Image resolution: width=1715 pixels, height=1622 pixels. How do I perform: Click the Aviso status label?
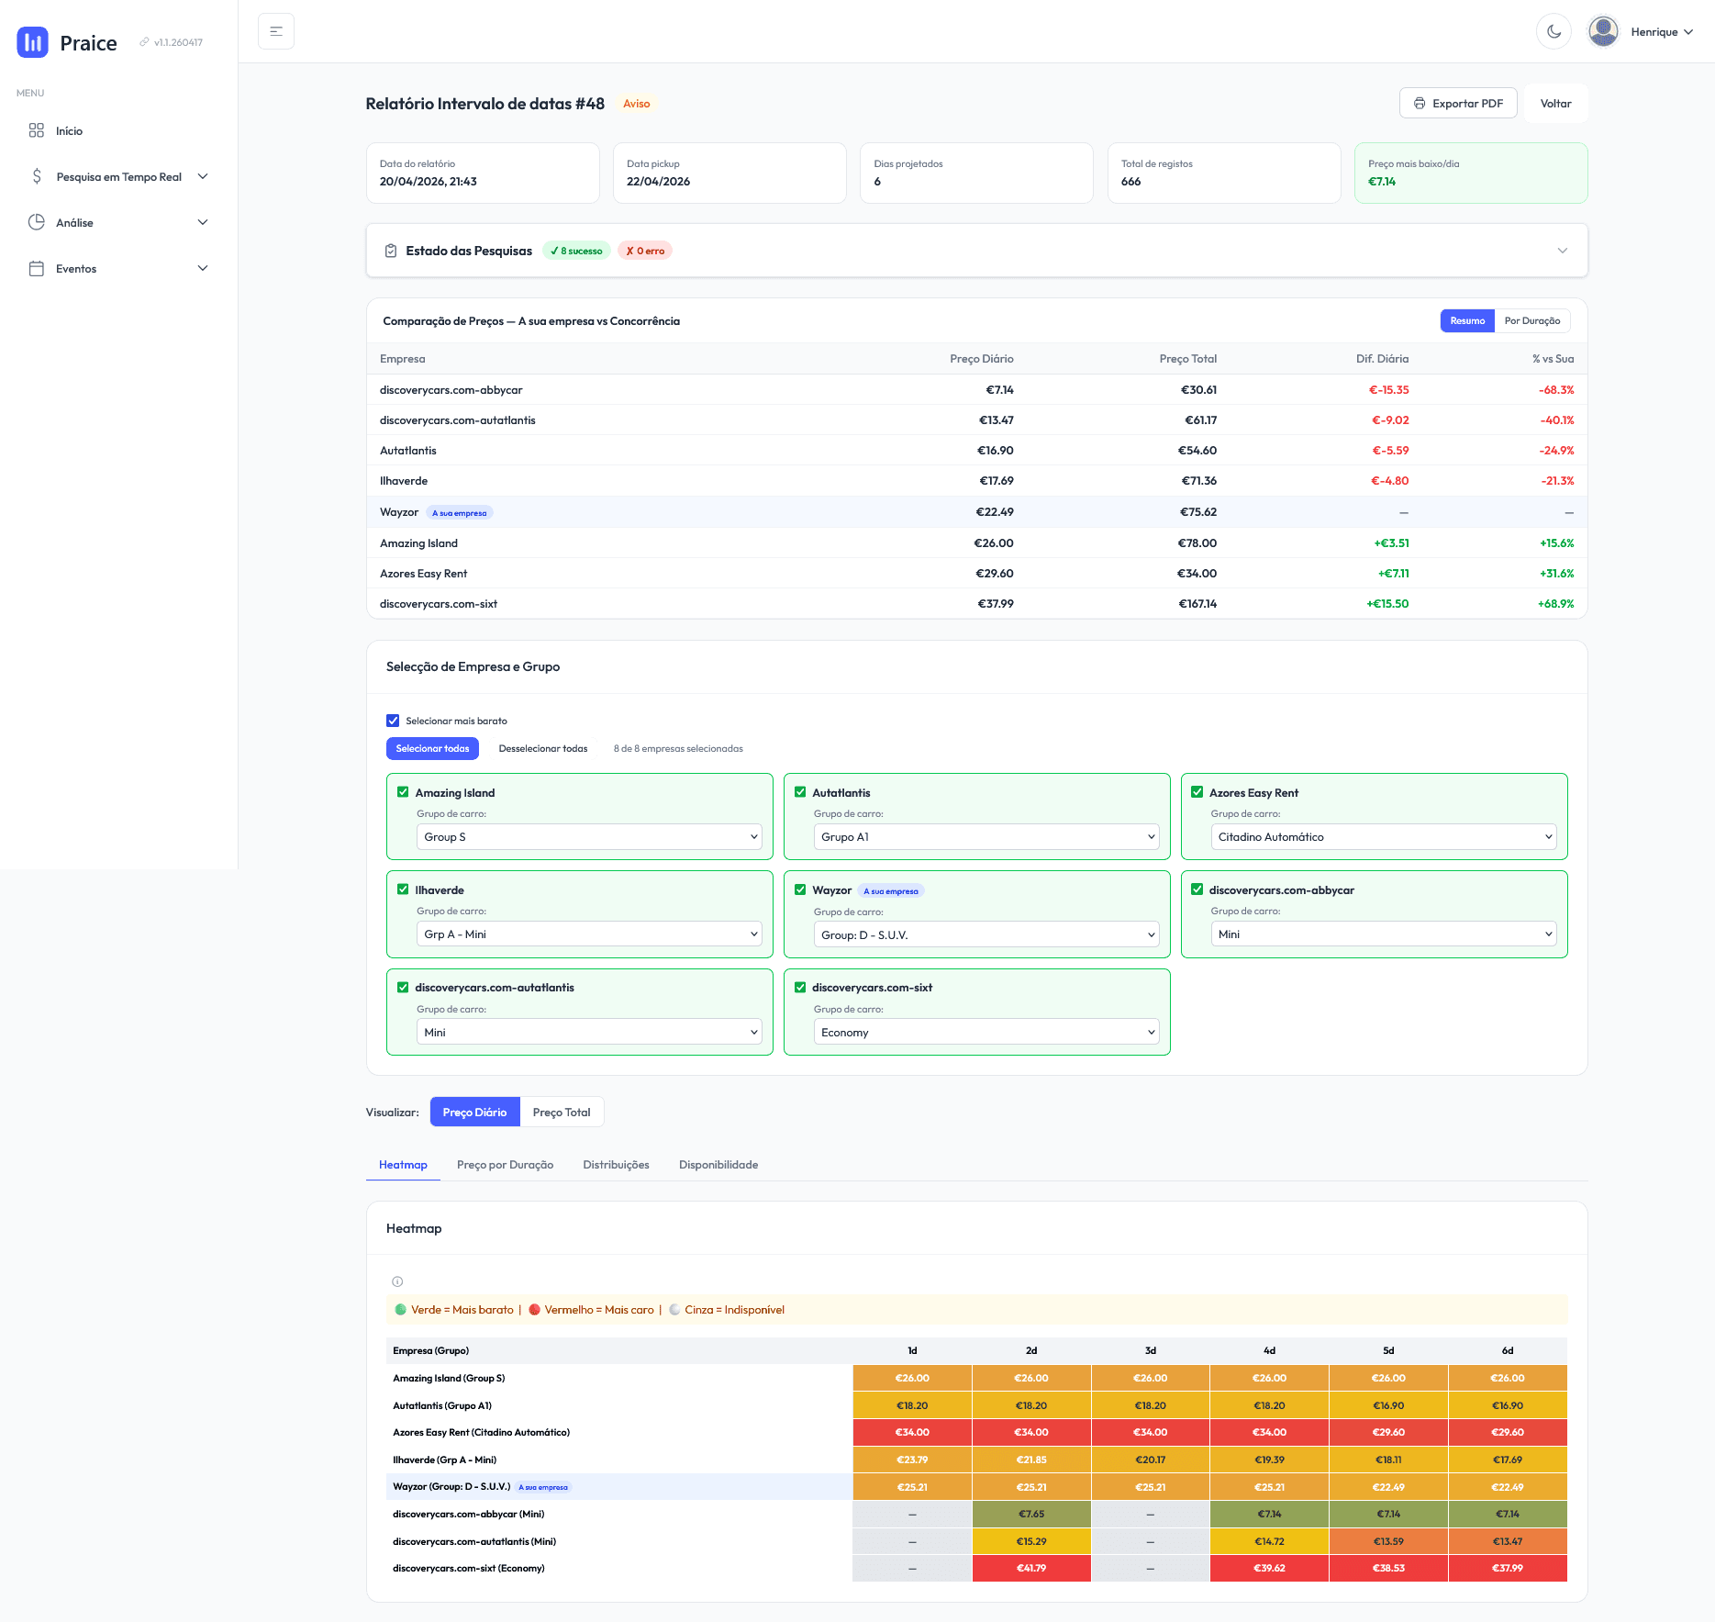636,104
